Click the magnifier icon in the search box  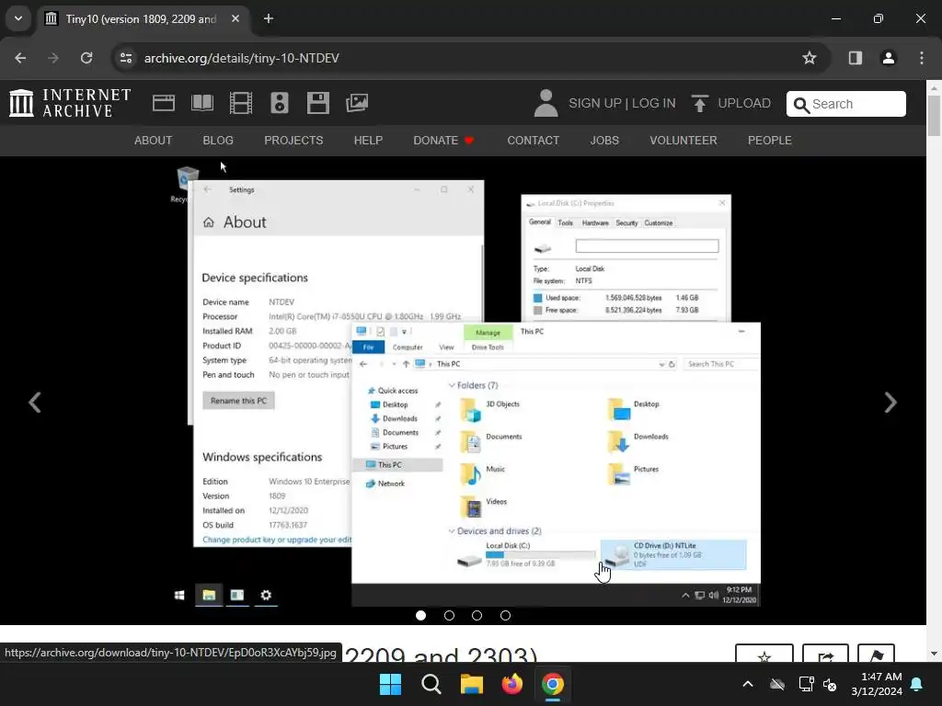[x=801, y=105]
